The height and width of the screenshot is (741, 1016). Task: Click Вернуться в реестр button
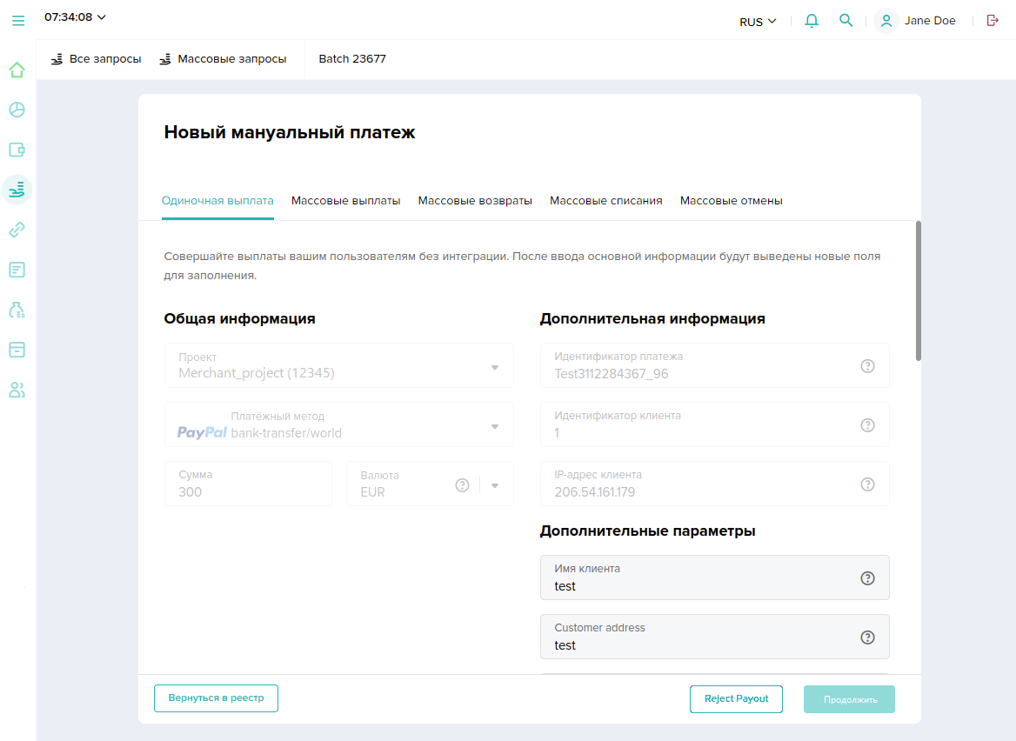pos(216,698)
